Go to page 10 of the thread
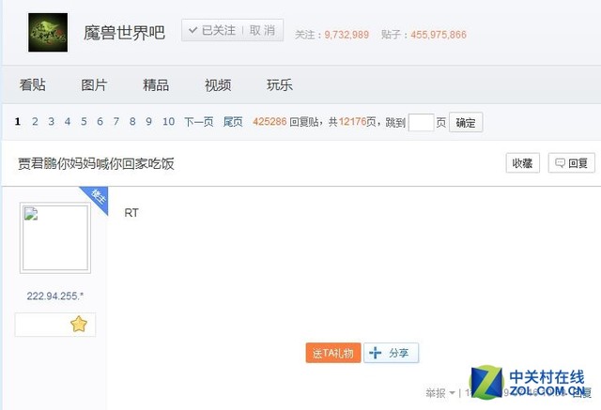 pos(169,122)
